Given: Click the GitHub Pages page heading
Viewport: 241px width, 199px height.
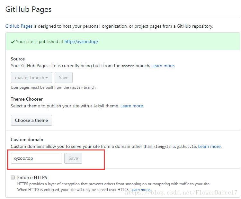Looking at the screenshot, I should click(x=28, y=9).
